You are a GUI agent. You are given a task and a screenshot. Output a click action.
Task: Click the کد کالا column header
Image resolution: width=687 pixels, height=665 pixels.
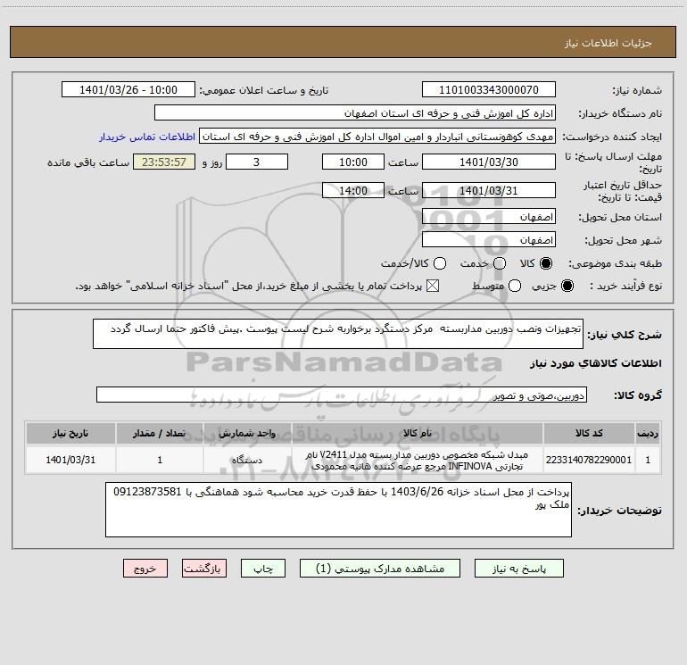(x=589, y=434)
